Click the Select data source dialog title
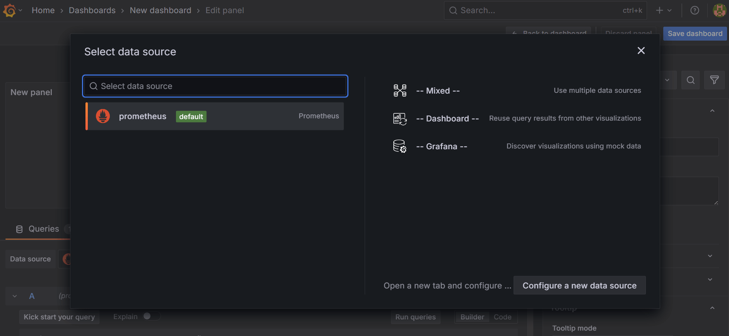The image size is (729, 336). pyautogui.click(x=130, y=52)
